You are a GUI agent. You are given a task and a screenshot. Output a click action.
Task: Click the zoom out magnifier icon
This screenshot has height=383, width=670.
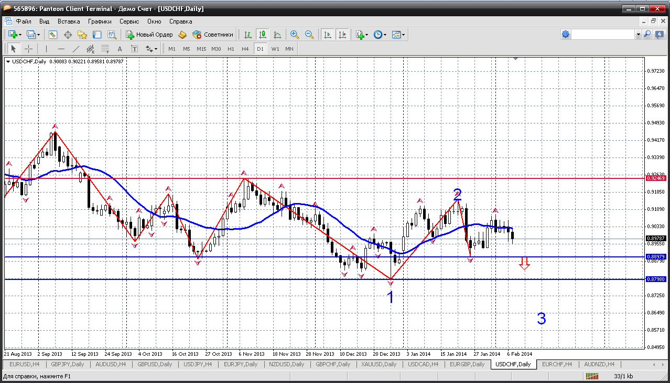point(309,35)
